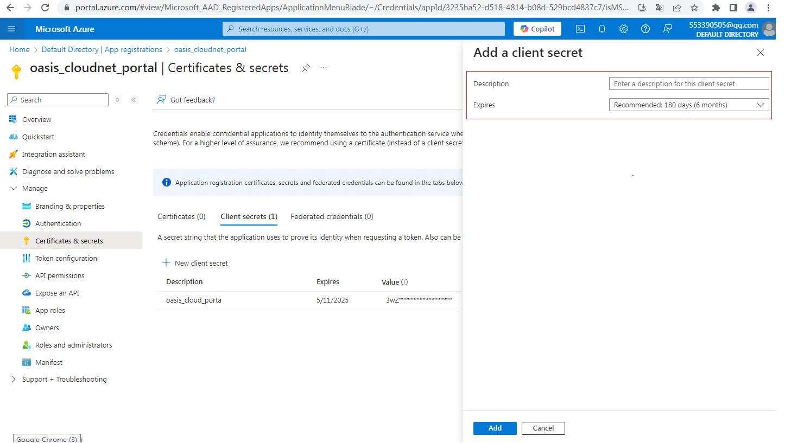
Task: Click the Google Chrome (3) taskbar tooltip
Action: tap(47, 439)
